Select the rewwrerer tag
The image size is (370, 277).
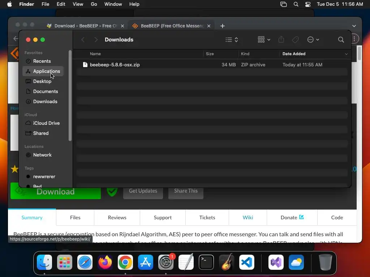[44, 177]
